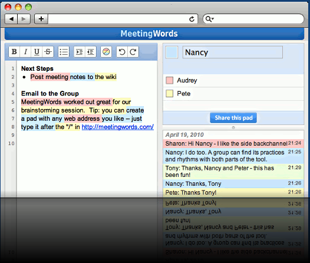Click Pete's yellow color swatch
This screenshot has width=310, height=263.
(169, 93)
